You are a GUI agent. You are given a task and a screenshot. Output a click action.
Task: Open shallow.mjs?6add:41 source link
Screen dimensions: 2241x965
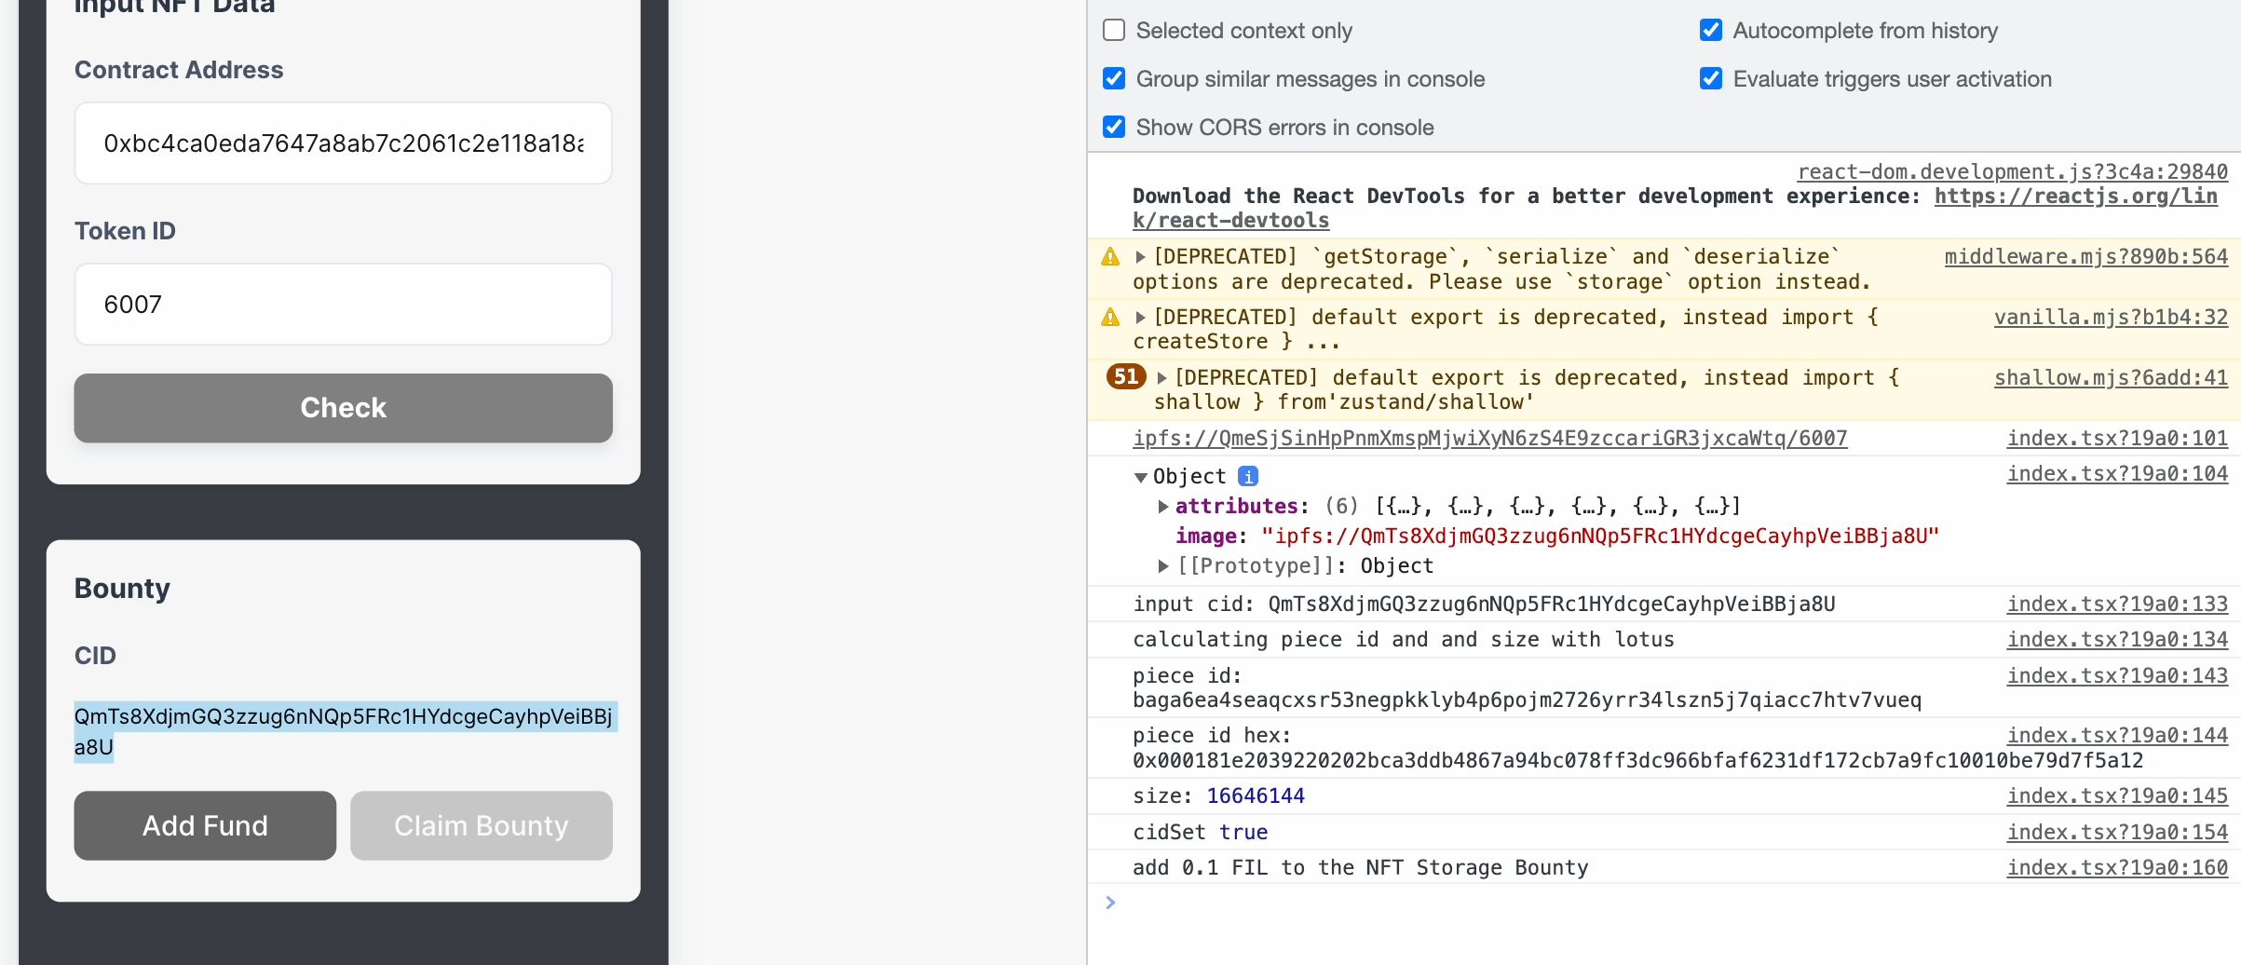click(x=2111, y=377)
